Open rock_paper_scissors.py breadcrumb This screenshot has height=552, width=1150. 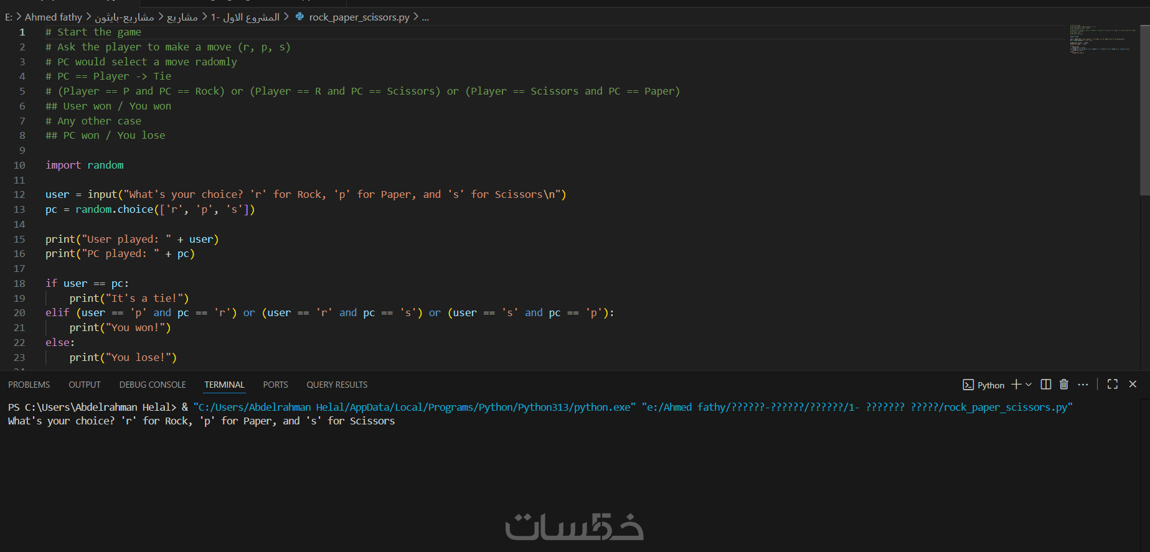point(359,17)
